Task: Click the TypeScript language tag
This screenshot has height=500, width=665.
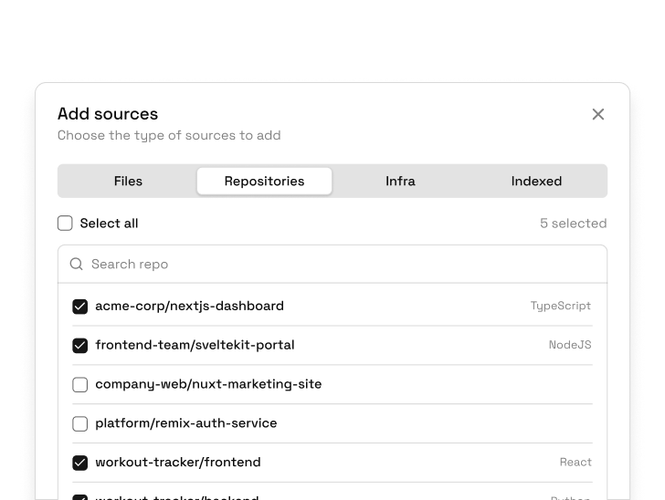Action: [560, 307]
